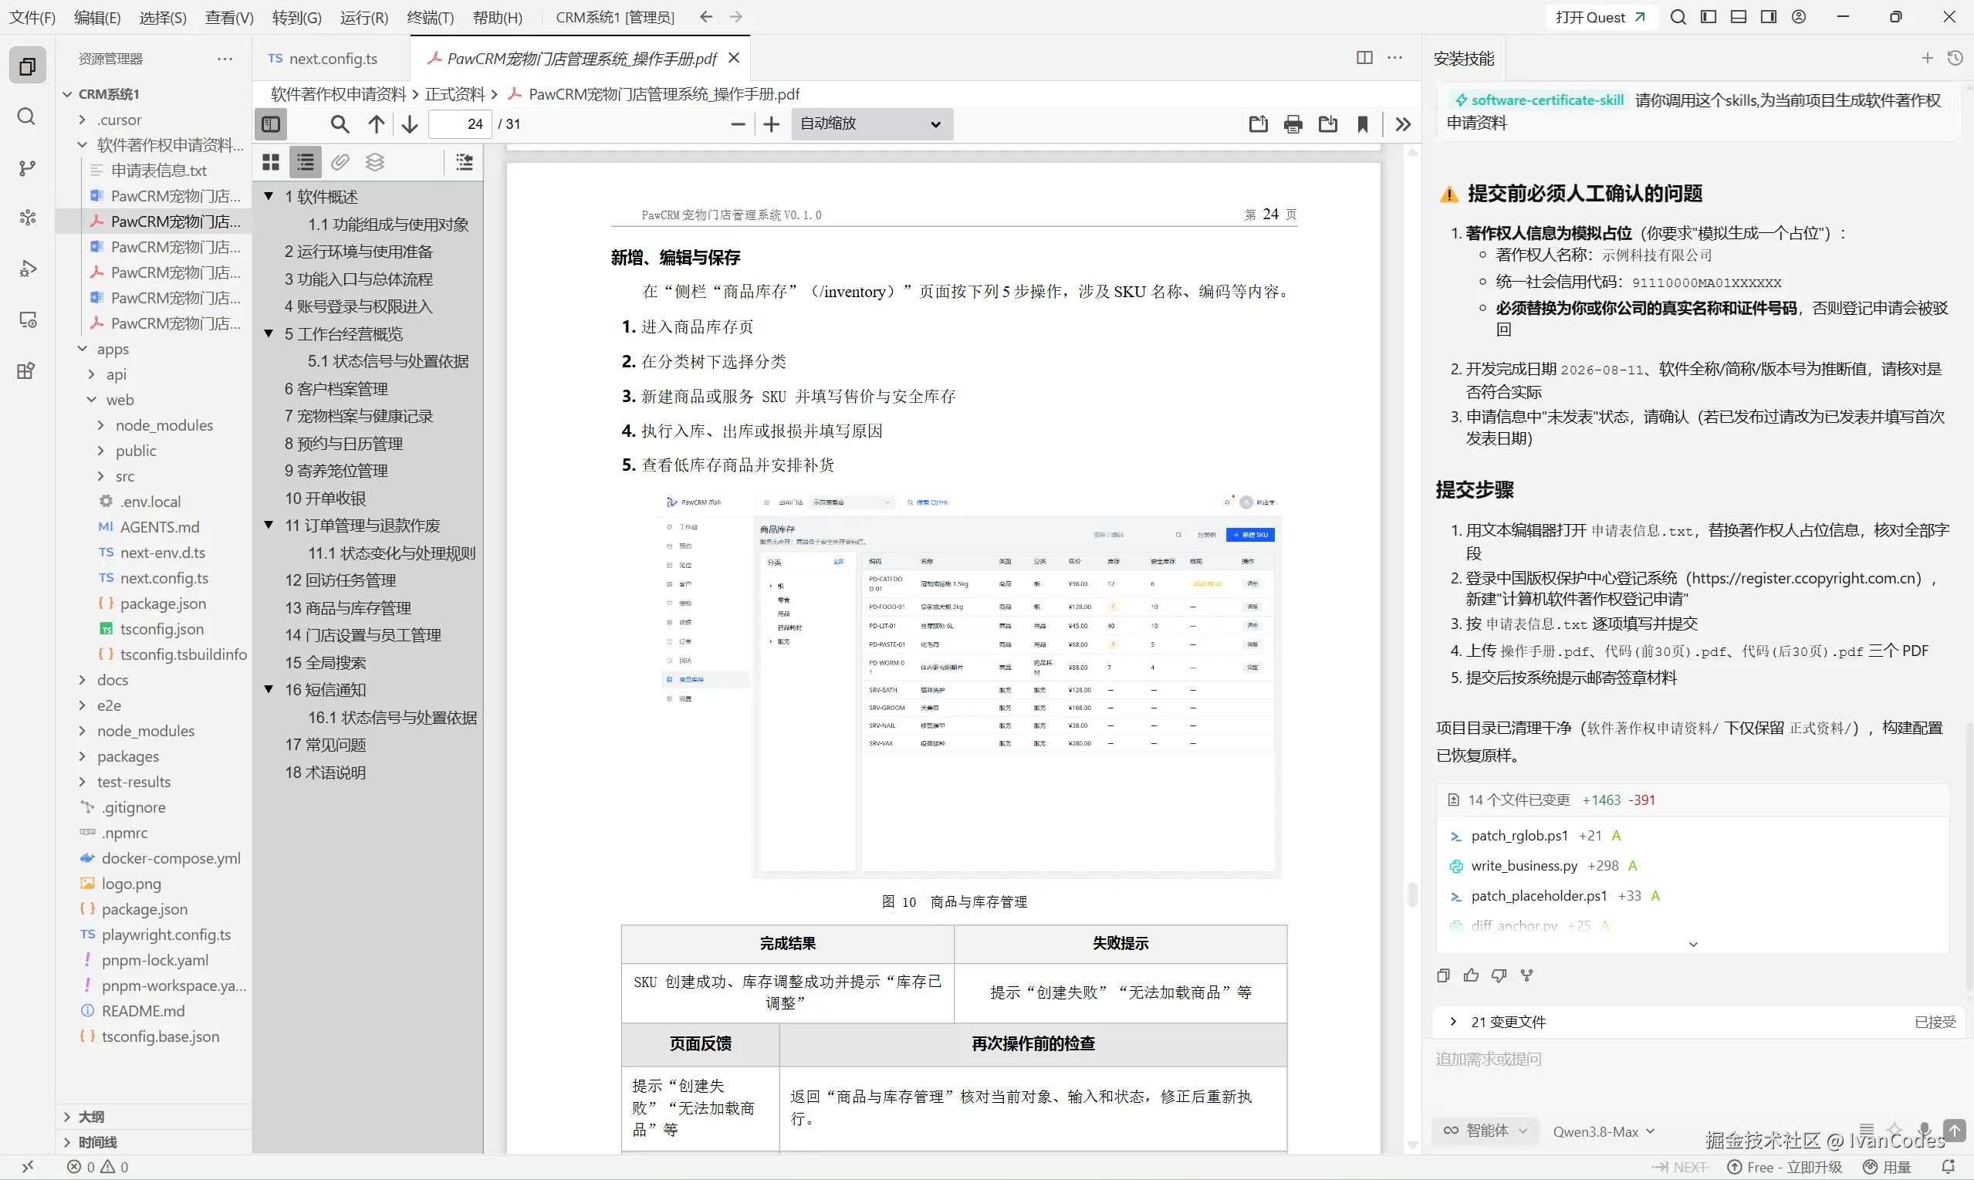Show PDF layers view
1974x1180 pixels.
(x=375, y=162)
